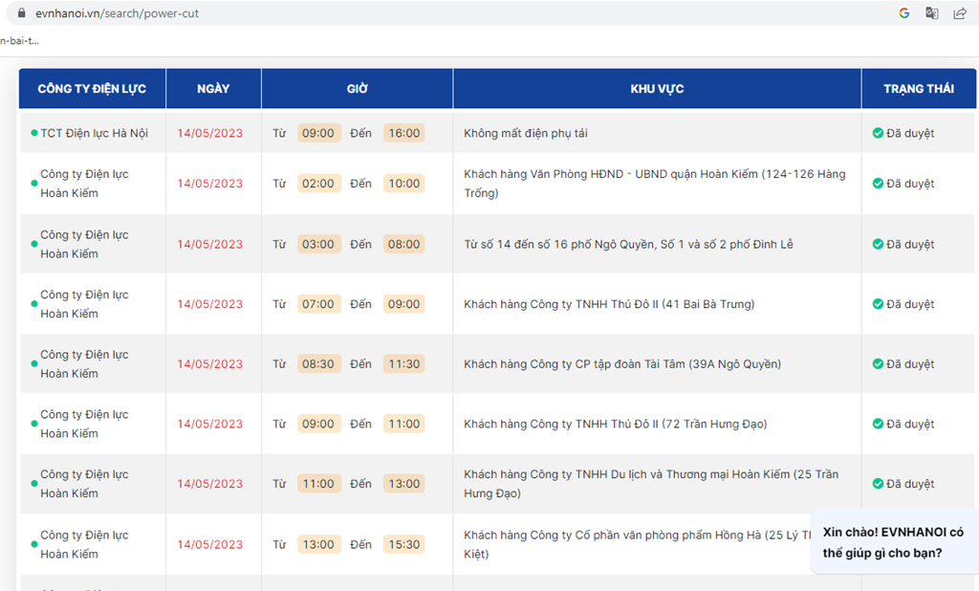Click 'Không mất điện phụ tải' area text
This screenshot has height=591, width=979.
point(526,133)
